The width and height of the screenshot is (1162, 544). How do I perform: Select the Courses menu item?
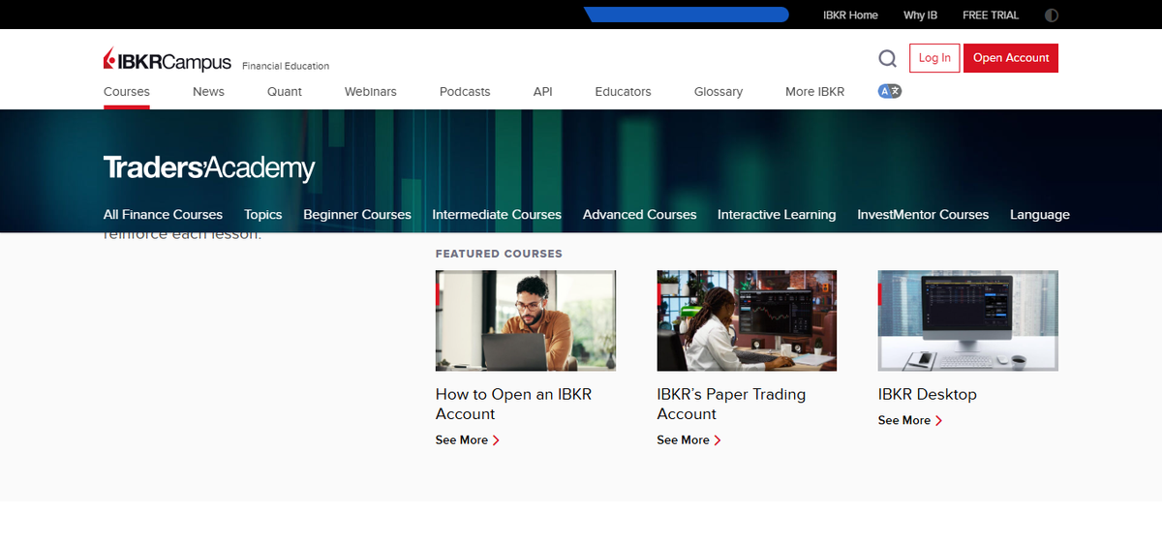click(127, 92)
